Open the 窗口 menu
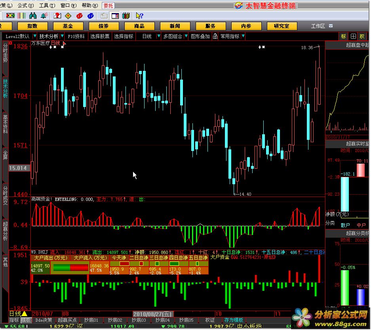The image size is (371, 330). [68, 5]
